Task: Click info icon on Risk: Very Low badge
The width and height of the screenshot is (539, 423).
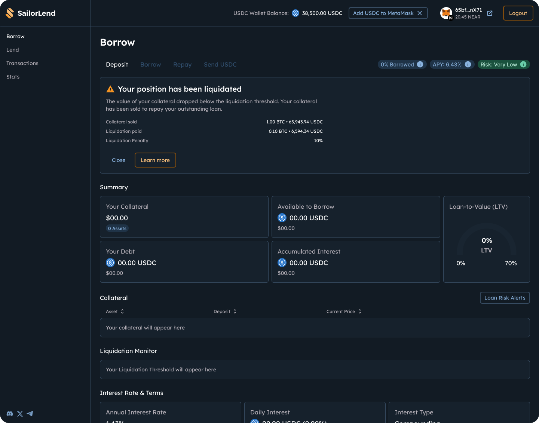Action: 523,64
